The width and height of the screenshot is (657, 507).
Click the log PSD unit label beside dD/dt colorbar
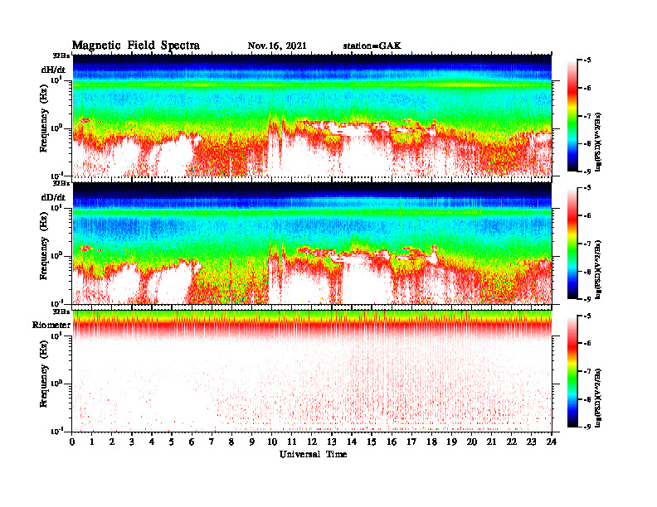(x=598, y=270)
